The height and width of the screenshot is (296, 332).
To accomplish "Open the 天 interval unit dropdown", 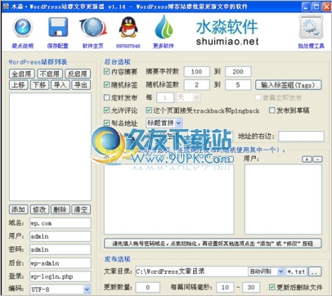I will [188, 97].
